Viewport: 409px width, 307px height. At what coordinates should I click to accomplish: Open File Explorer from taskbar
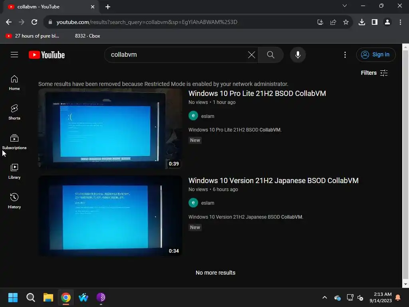(48, 297)
